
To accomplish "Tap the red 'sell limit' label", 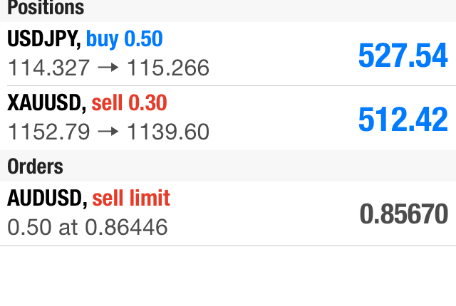I will pos(132,198).
